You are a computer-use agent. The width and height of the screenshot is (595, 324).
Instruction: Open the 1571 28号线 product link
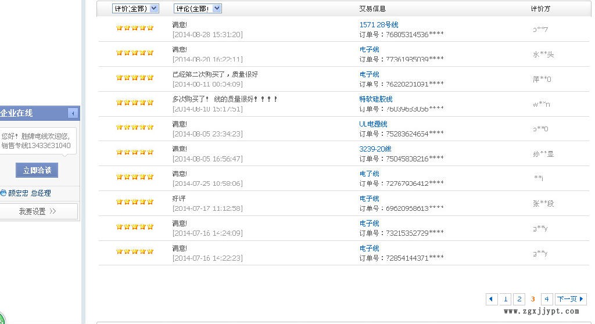tap(378, 25)
